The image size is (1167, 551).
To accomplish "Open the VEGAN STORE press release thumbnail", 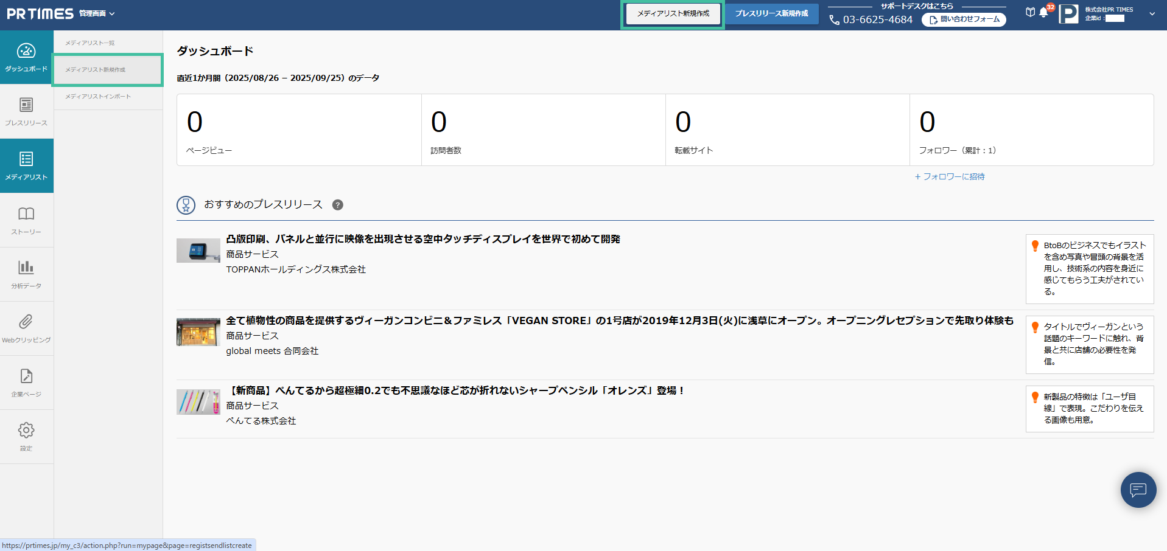I will (198, 332).
